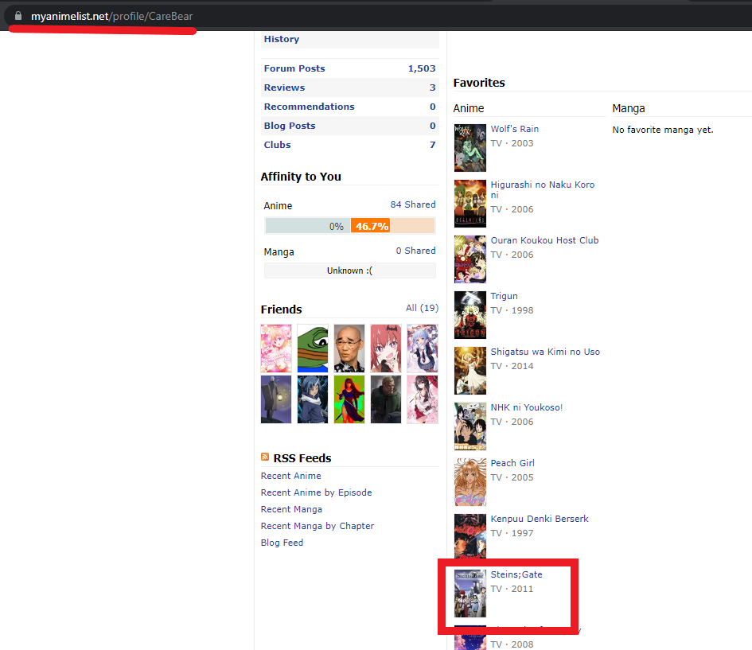Open Forum Posts statistics link
The image size is (752, 650).
294,68
